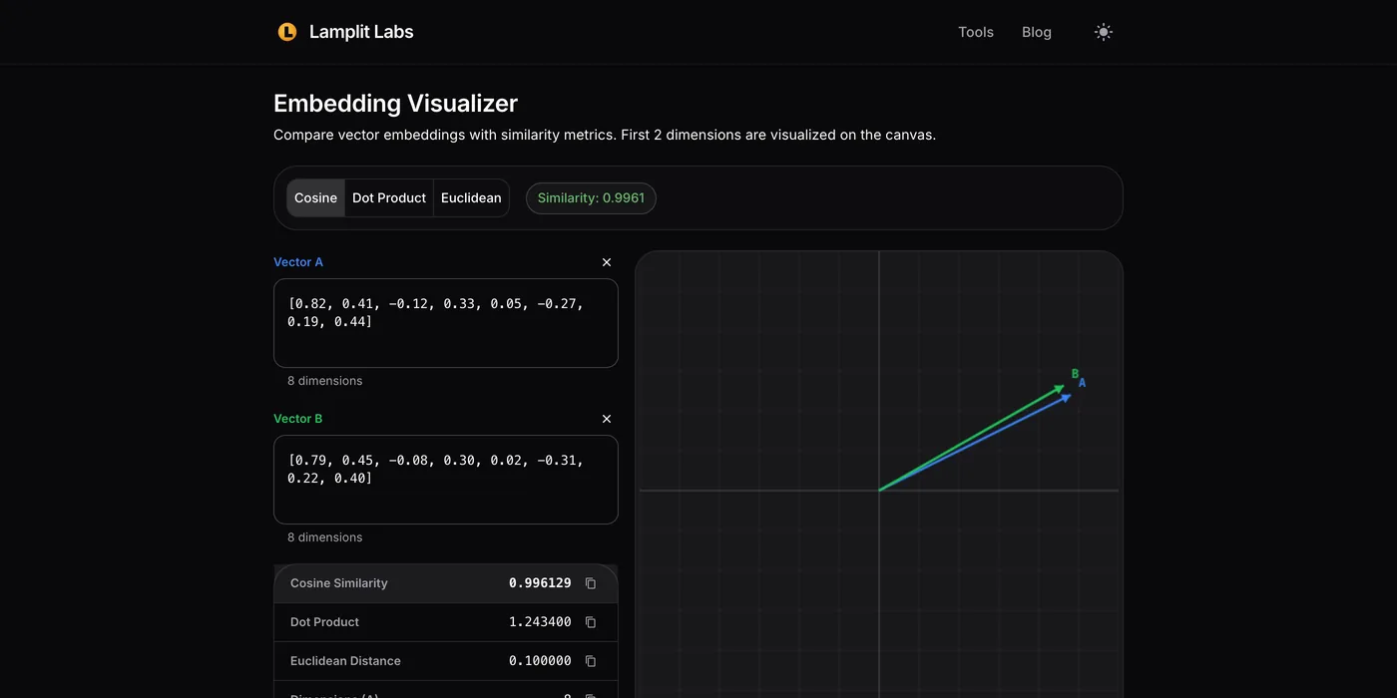The image size is (1397, 698).
Task: Click the Lamplit Labs logo icon
Action: (x=287, y=32)
